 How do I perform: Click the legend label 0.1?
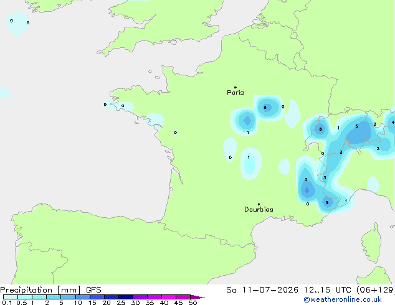click(x=7, y=303)
